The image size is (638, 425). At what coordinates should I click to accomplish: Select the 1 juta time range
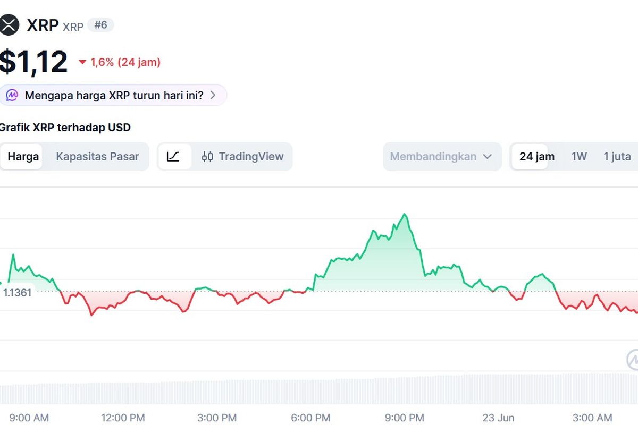click(x=617, y=157)
